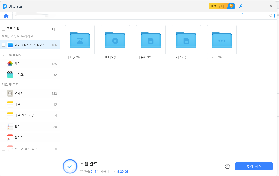Minimize the UltData window
Screen dimensions: 279x176
tap(262, 6)
